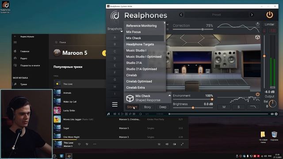The height and width of the screenshot is (159, 283).
Task: Select Reference Monitoring in preset list
Action: point(141,26)
